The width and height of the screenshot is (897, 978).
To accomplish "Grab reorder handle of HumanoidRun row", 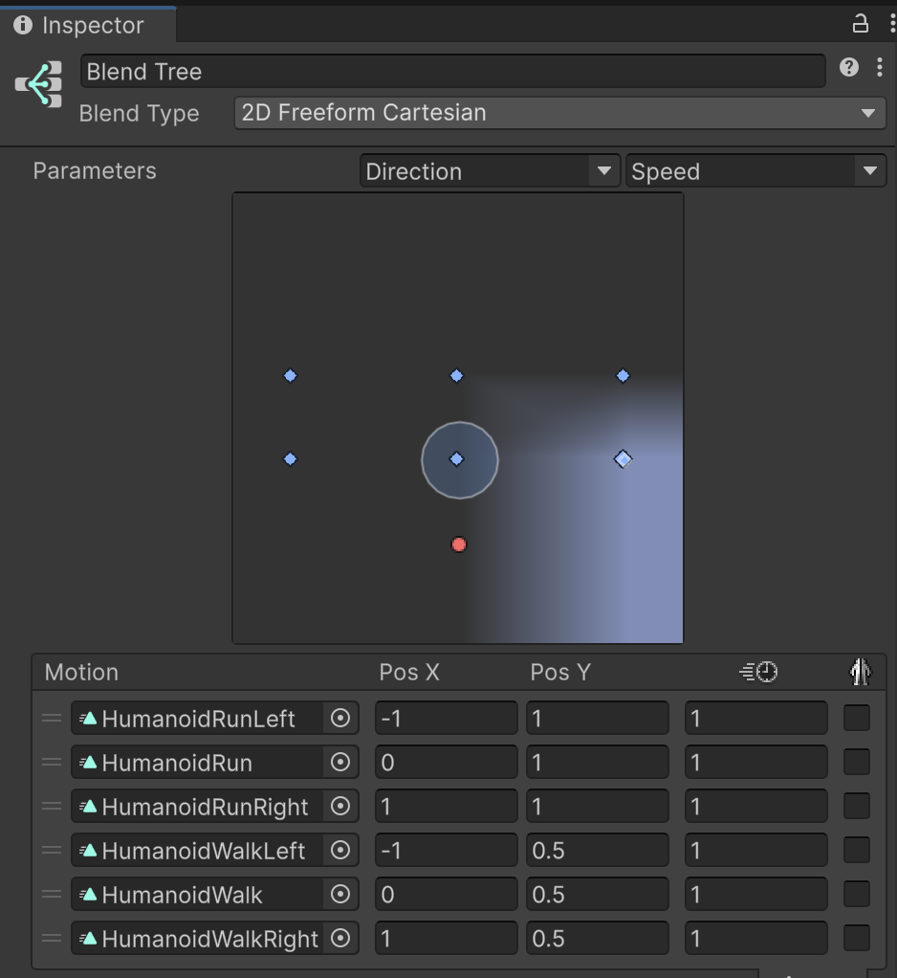I will [52, 762].
